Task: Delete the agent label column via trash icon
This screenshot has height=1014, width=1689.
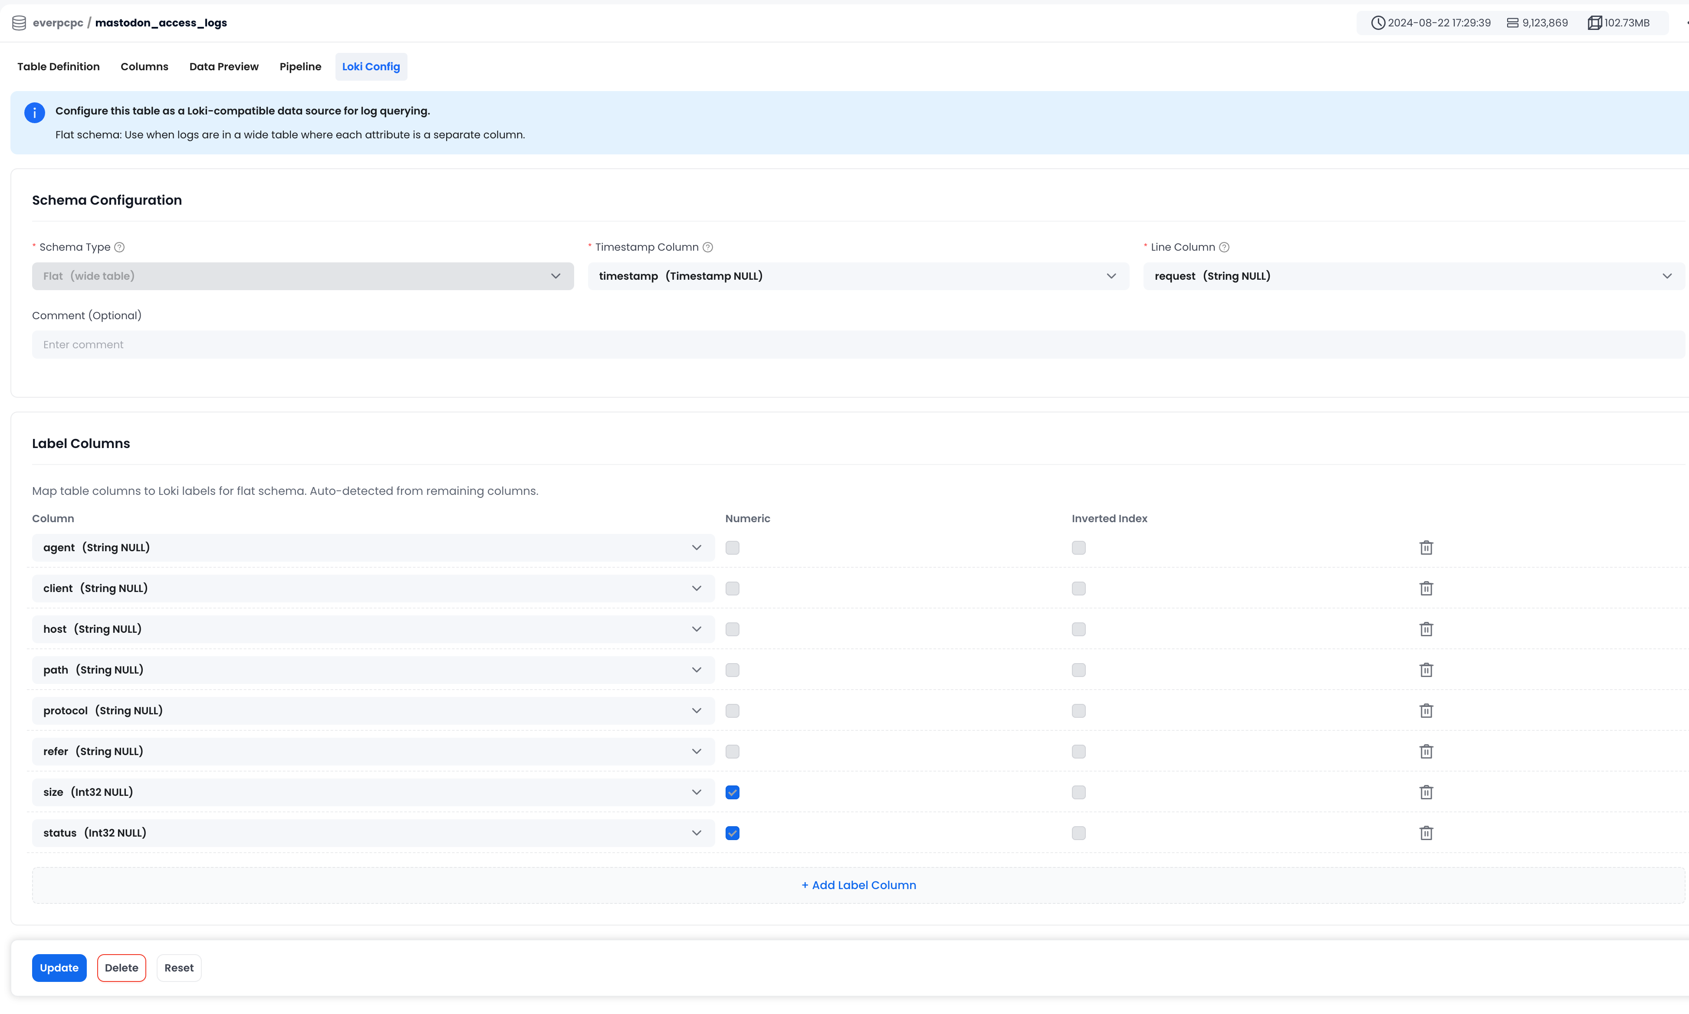Action: (1426, 547)
